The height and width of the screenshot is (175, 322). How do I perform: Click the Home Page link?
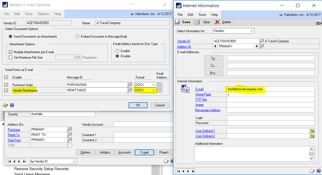tap(203, 94)
